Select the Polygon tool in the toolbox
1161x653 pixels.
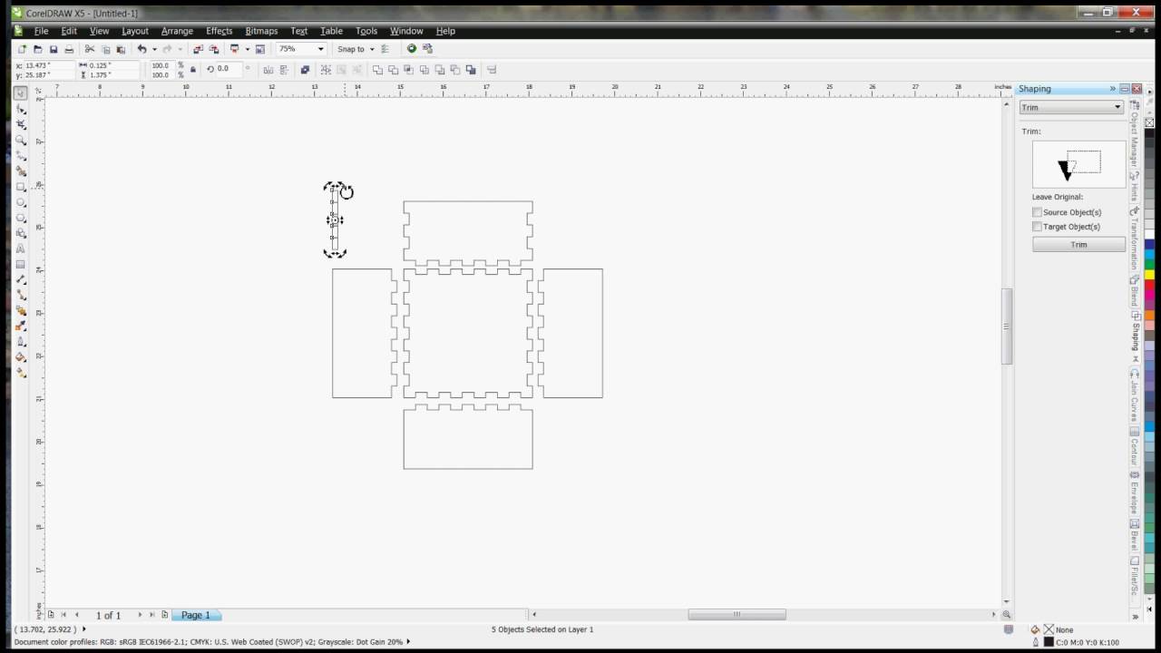[x=21, y=218]
